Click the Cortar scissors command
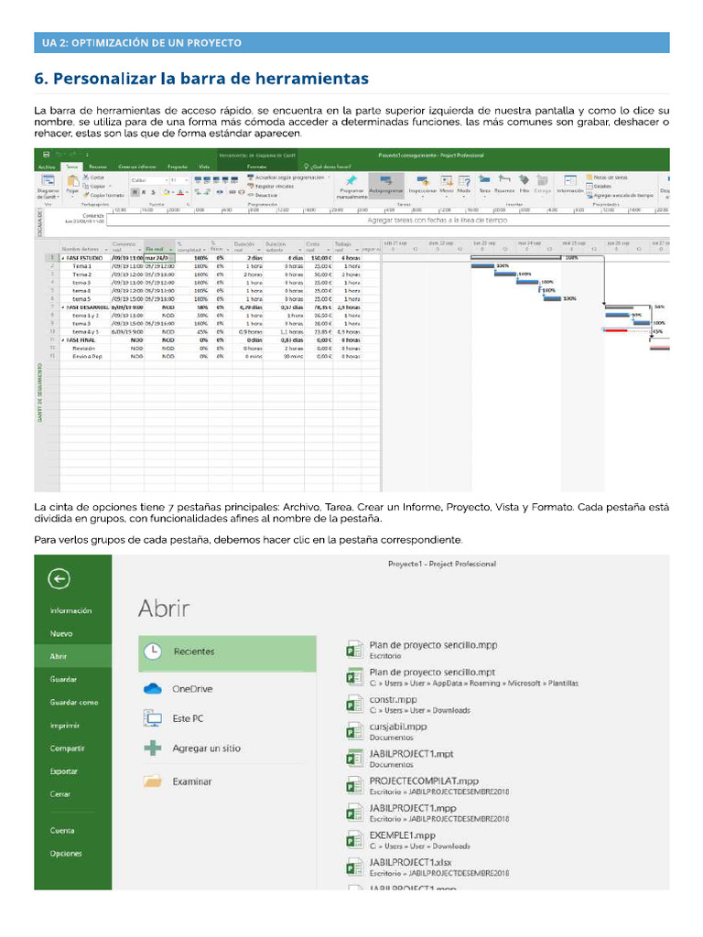Screen dimensions: 703x937 pos(93,178)
